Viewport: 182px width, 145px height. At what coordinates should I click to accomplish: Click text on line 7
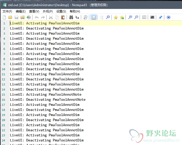45,54
